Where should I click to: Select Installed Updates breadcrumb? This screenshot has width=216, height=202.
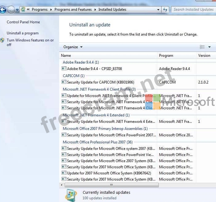(x=112, y=10)
